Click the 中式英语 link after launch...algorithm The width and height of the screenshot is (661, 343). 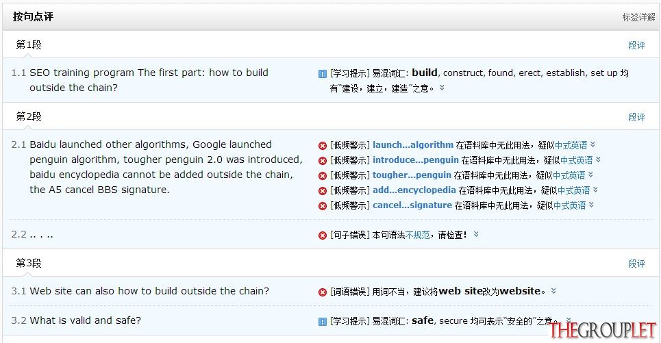(571, 145)
